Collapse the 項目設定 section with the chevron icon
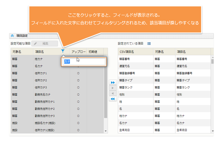The image size is (221, 141). pos(12,36)
